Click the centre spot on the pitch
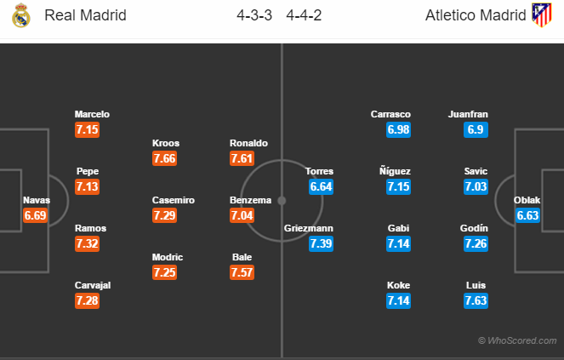The height and width of the screenshot is (360, 564). (x=282, y=201)
